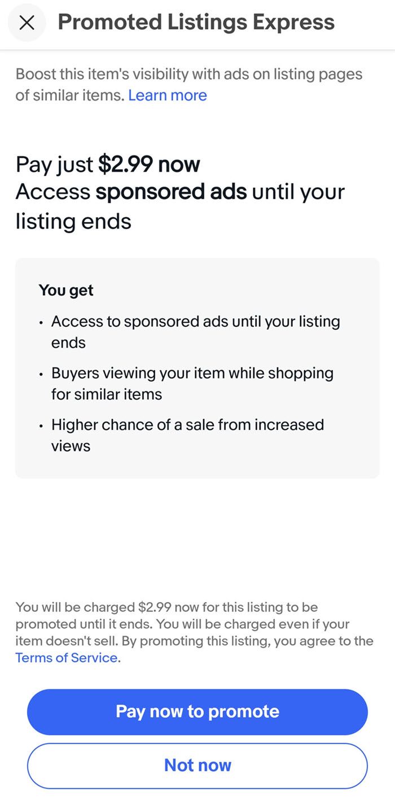Close the Promoted Listings Express dialog
395x799 pixels.
click(27, 23)
